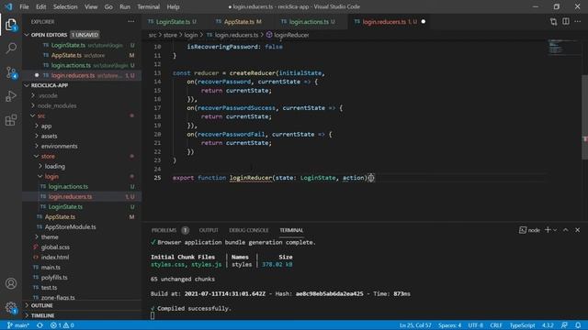Expand the loading folder
Image resolution: width=588 pixels, height=330 pixels.
pos(55,167)
